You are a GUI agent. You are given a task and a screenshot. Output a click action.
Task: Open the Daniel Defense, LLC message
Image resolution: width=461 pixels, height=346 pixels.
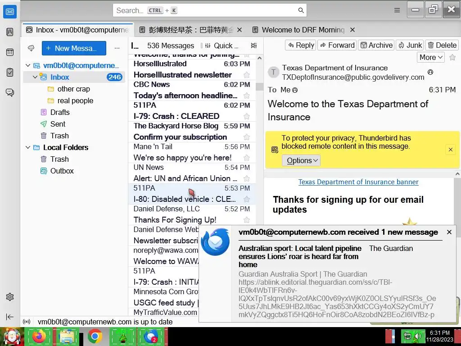pos(192,214)
